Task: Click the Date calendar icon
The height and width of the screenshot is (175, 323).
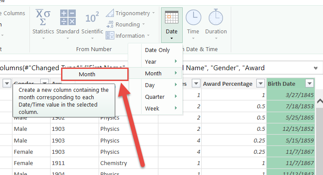Action: (x=171, y=18)
